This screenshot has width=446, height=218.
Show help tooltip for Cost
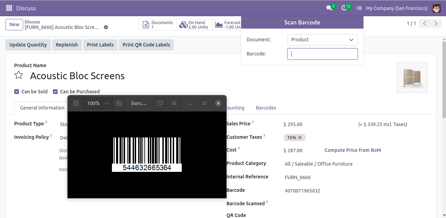[x=239, y=149]
